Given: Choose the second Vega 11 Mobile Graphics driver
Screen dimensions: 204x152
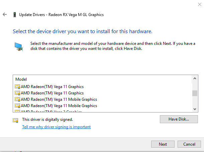Looking at the screenshot, I should (59, 106).
